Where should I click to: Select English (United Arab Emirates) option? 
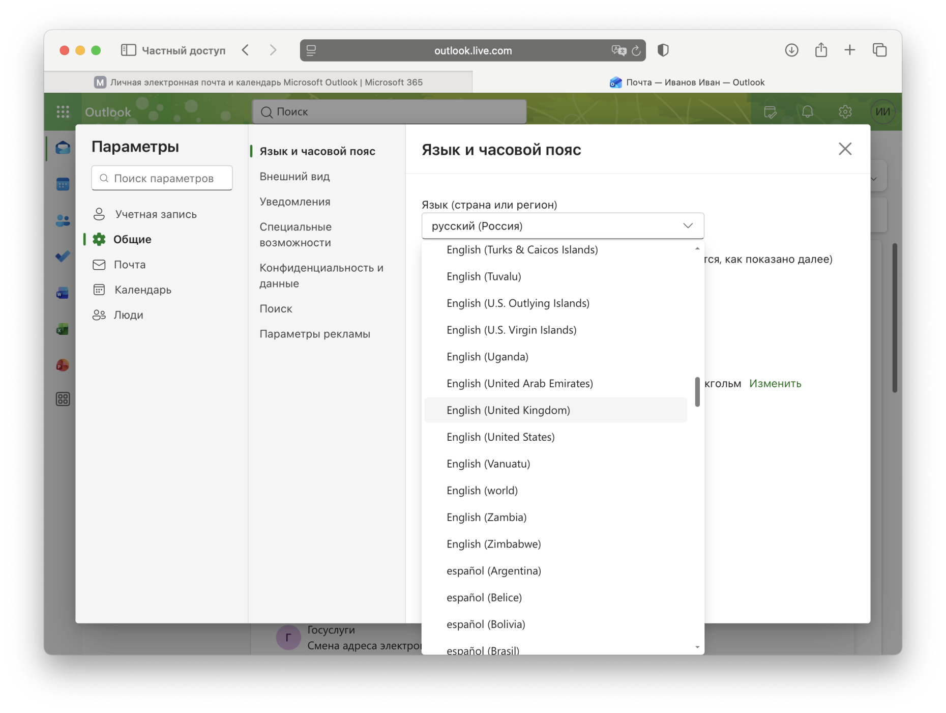point(556,384)
